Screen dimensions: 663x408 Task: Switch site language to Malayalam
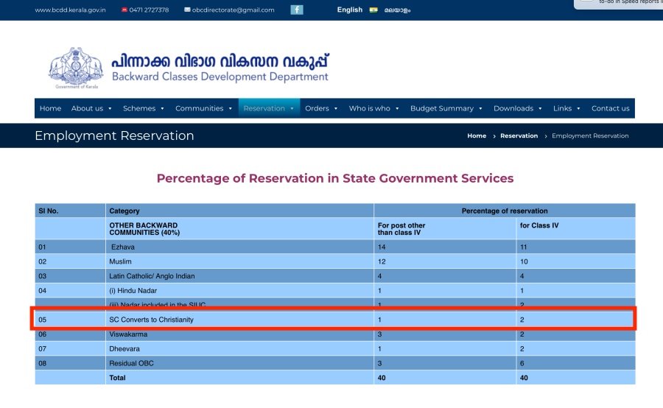point(397,10)
